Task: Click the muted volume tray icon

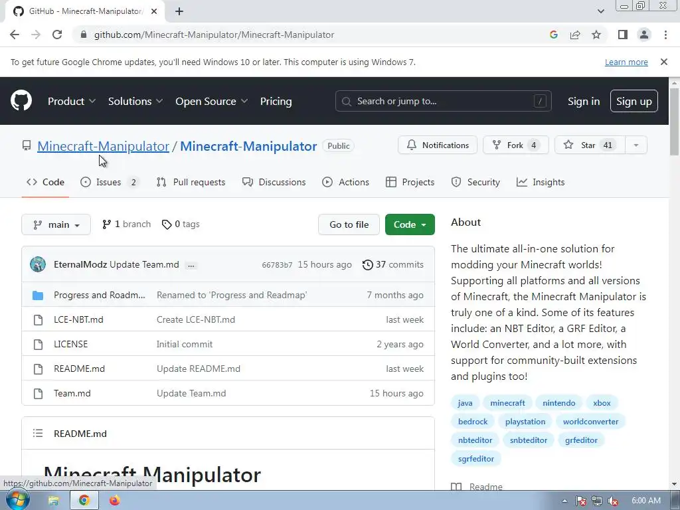Action: (613, 501)
